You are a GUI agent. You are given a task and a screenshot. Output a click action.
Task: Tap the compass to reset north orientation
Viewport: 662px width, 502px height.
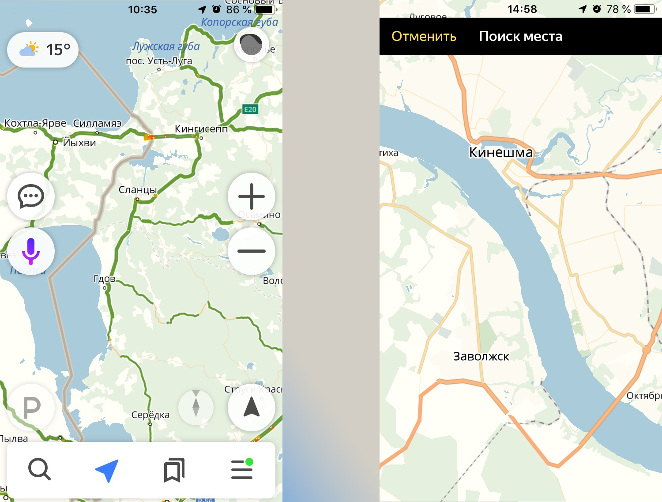pos(196,407)
